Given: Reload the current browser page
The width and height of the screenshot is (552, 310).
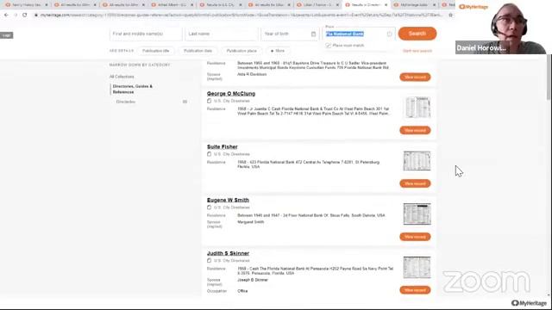Looking at the screenshot, I should tap(25, 15).
